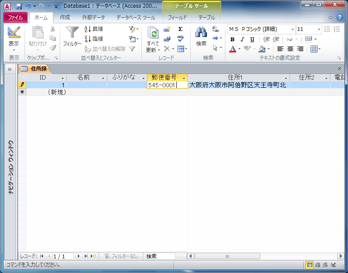This screenshot has height=273, width=348.
Task: Click the copy icon in clipboard group
Action: (x=53, y=38)
